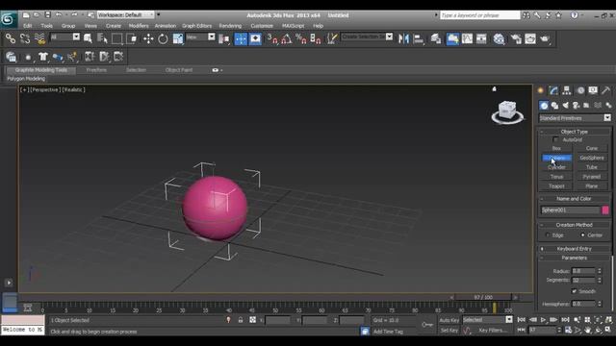Screen dimensions: 616x346
Task: Select the Edge creation method radio button
Action: tap(548, 235)
